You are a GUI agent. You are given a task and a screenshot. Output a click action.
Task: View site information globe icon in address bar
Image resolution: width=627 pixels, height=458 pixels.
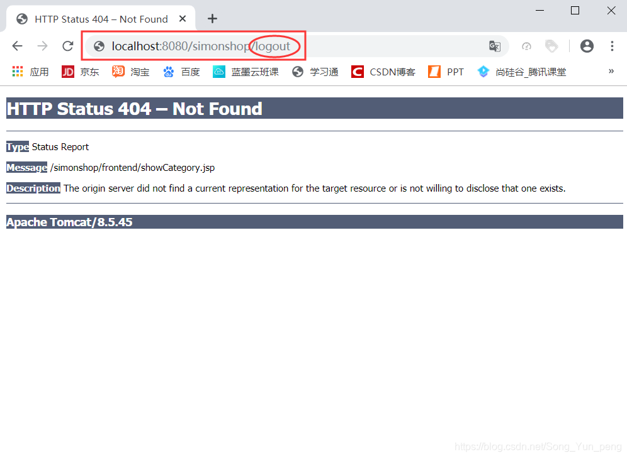click(99, 46)
